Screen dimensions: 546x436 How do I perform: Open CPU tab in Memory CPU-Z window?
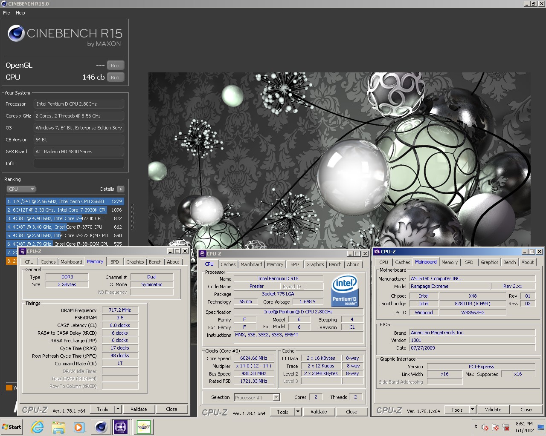(x=29, y=262)
